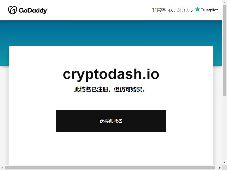Click blank header space beside the GoDaddy logo
This screenshot has width=227, height=170.
coord(98,10)
